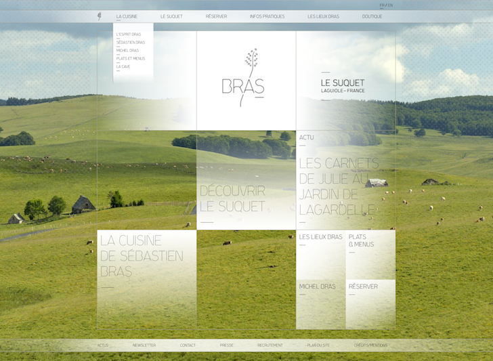
Task: Select La Cave in the dropdown
Action: [x=123, y=66]
